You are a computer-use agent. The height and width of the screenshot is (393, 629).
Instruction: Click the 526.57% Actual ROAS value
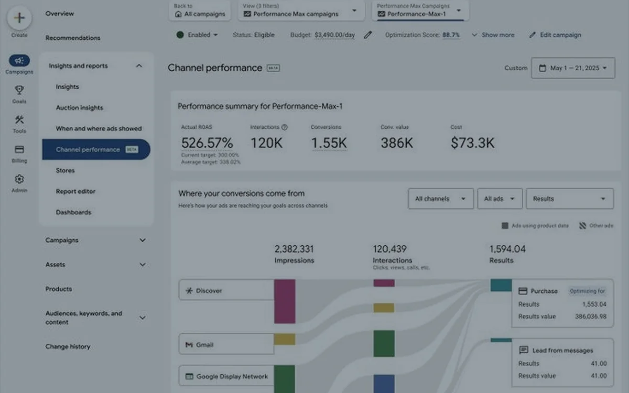tap(207, 143)
